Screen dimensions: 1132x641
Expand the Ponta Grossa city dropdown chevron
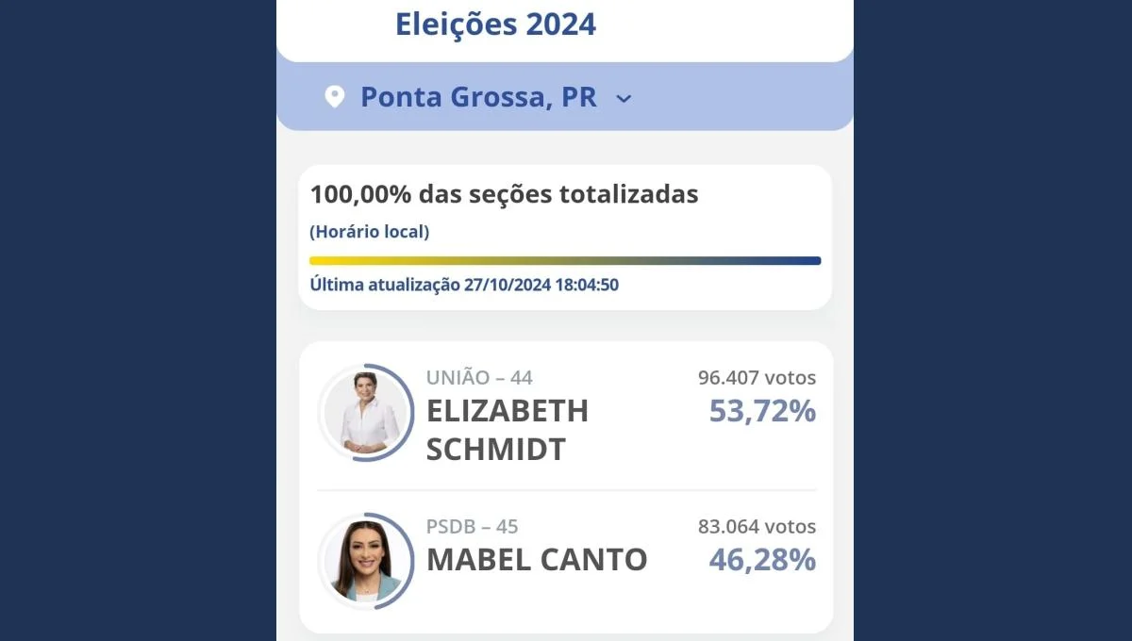(x=624, y=98)
